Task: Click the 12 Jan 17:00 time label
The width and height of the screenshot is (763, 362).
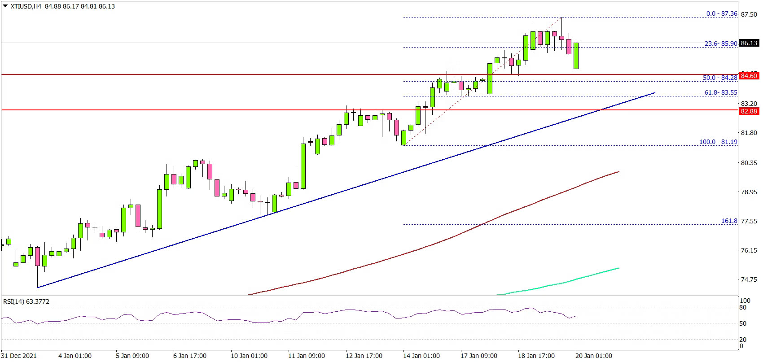Action: (x=364, y=356)
